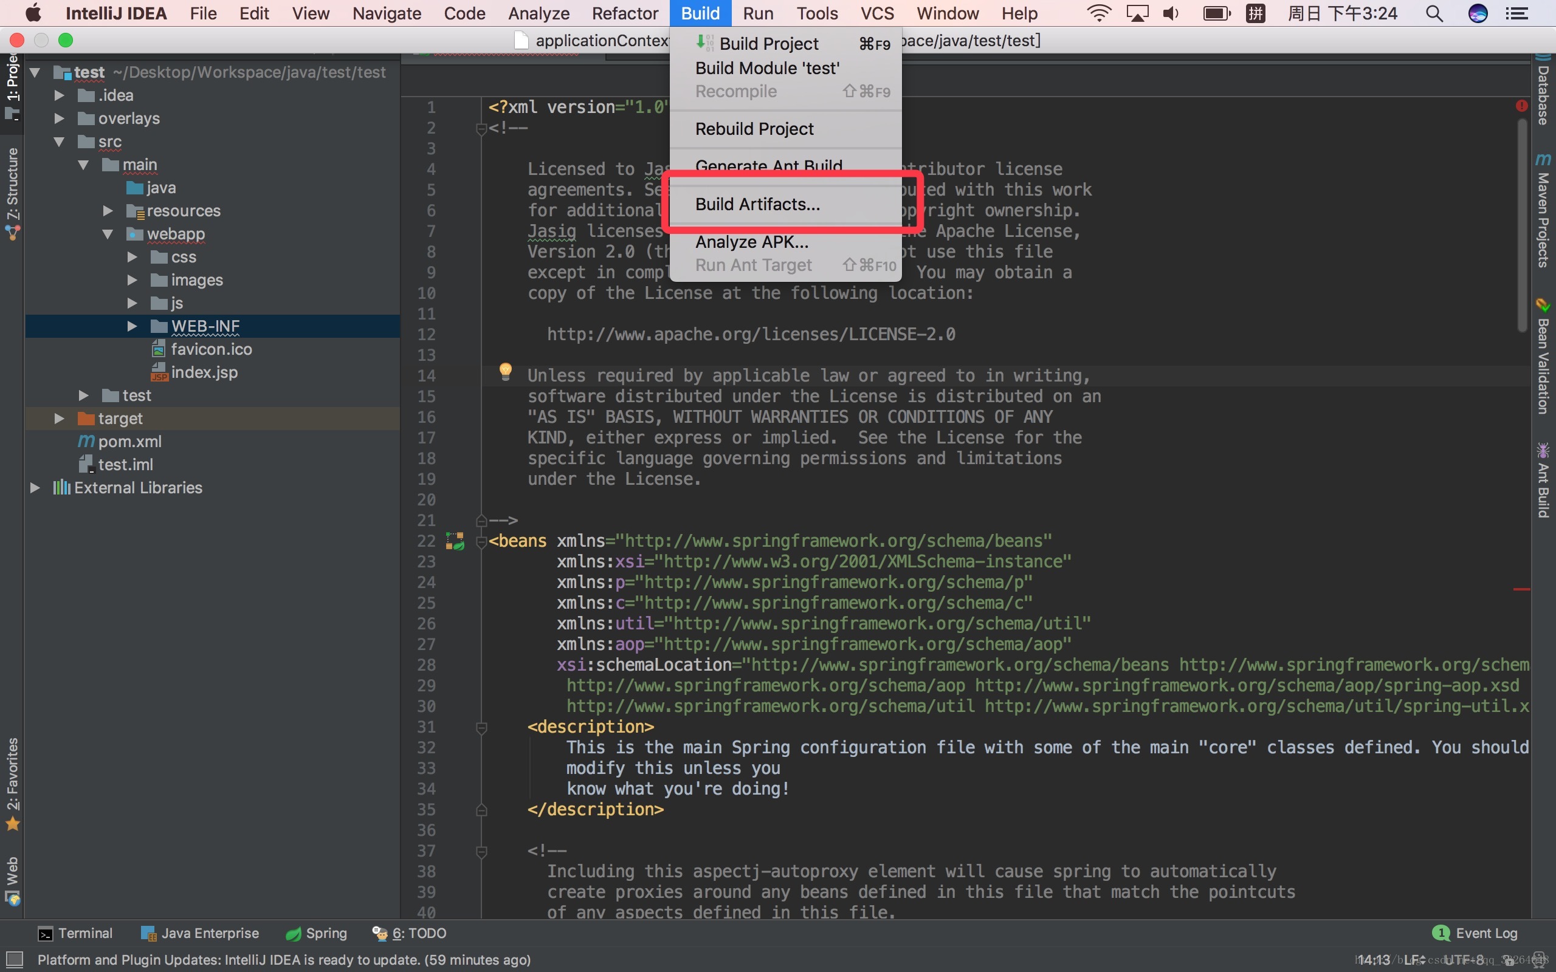Open the VCS menu
The height and width of the screenshot is (972, 1556).
click(877, 13)
